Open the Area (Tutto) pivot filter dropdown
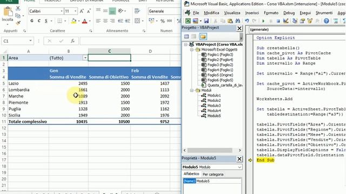This screenshot has height=194, width=346. click(85, 58)
